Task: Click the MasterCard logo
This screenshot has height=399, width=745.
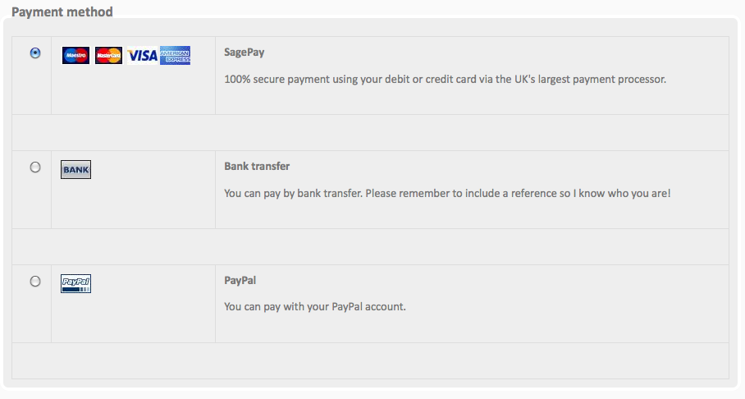Action: (108, 56)
